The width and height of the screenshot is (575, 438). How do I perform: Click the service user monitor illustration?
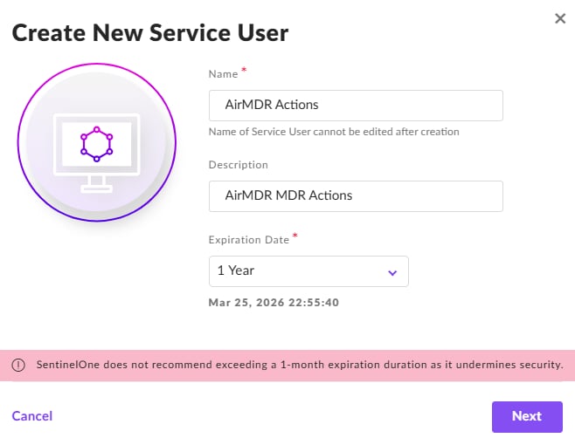point(97,142)
